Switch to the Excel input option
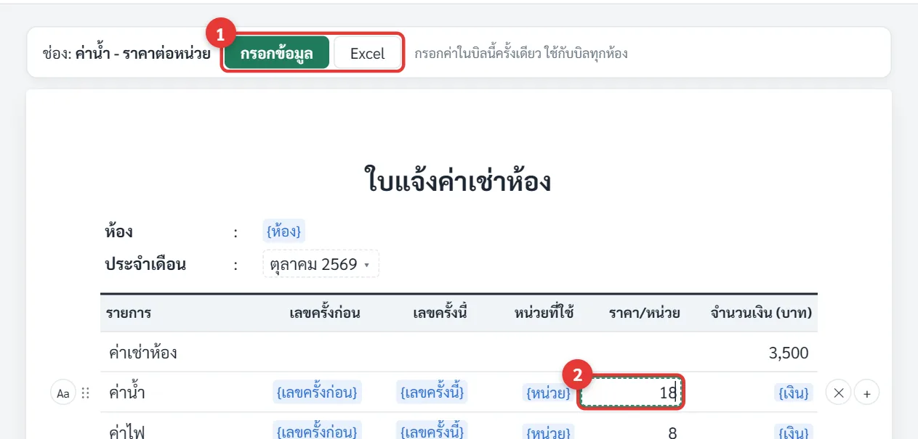 click(367, 53)
